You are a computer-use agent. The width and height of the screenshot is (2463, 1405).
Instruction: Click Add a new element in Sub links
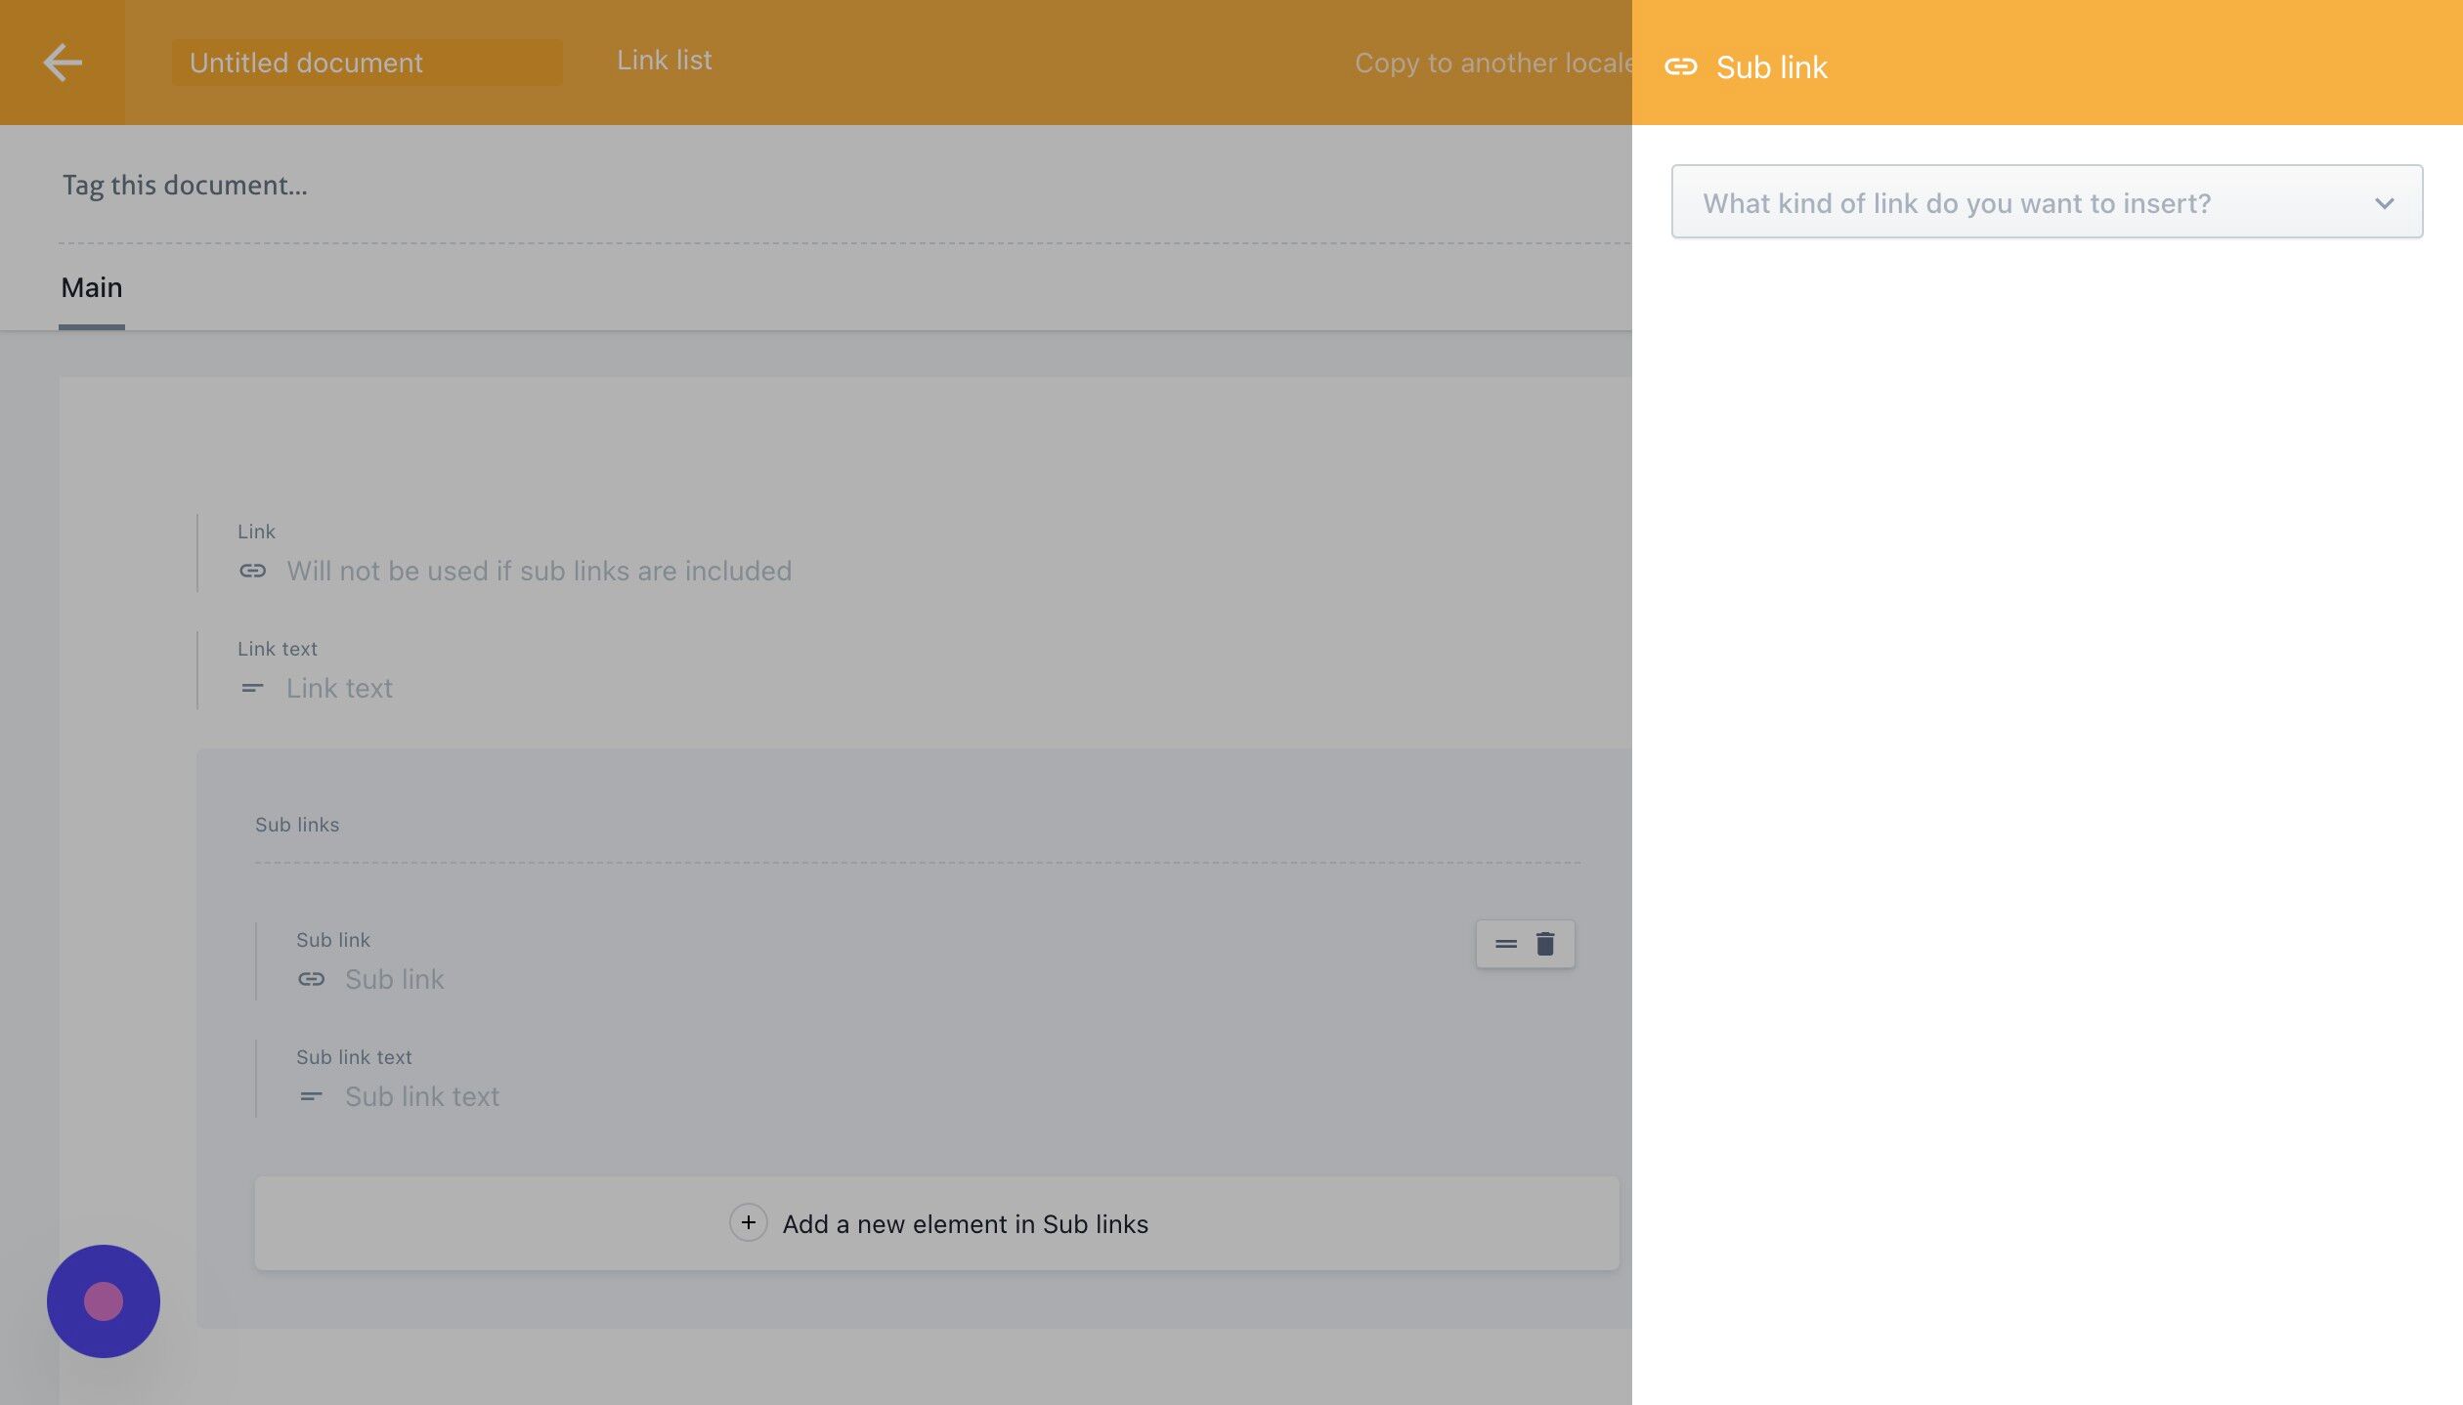click(964, 1223)
